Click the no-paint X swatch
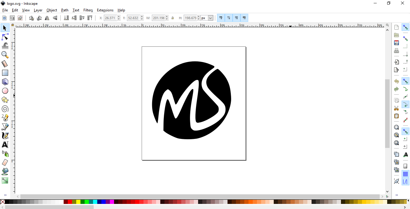 pos(2,202)
